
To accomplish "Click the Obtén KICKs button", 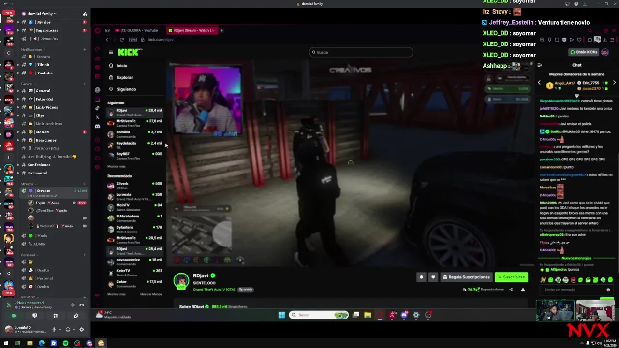I will [x=584, y=52].
